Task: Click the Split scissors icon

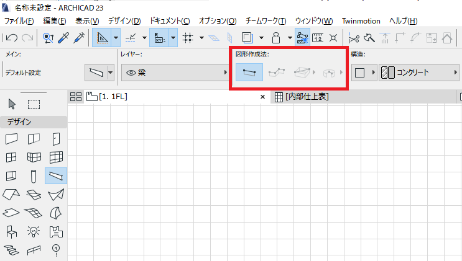Action: (354, 38)
